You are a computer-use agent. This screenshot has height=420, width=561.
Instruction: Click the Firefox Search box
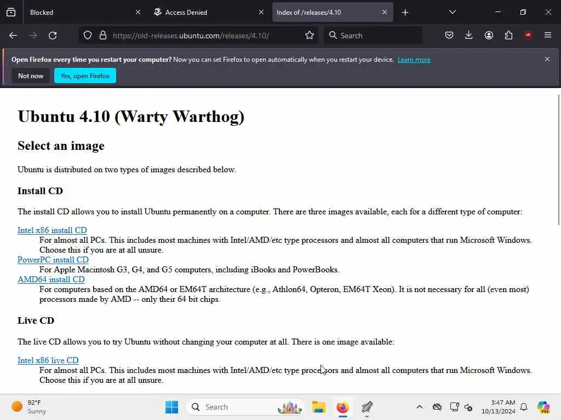pos(373,36)
